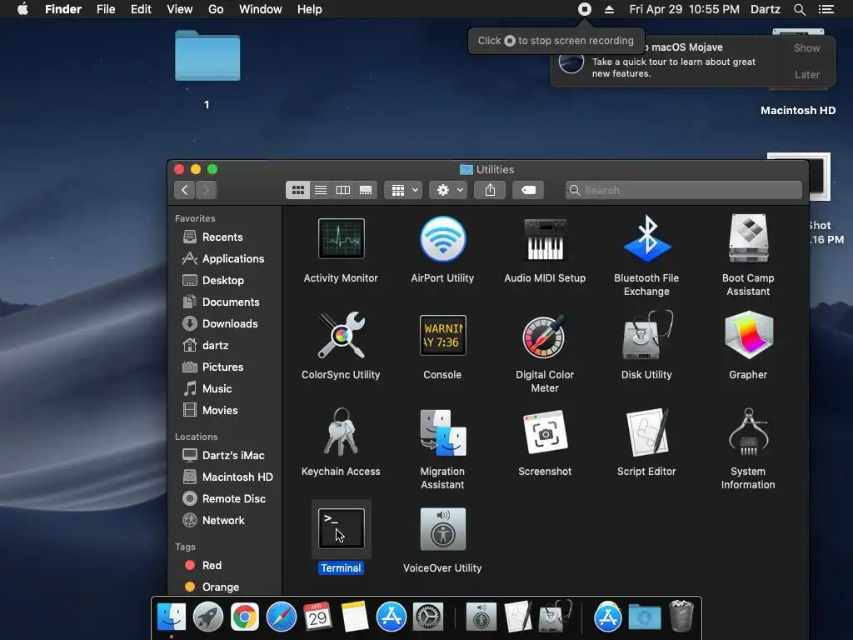Select Migration Assistant icon
The width and height of the screenshot is (853, 640).
443,432
